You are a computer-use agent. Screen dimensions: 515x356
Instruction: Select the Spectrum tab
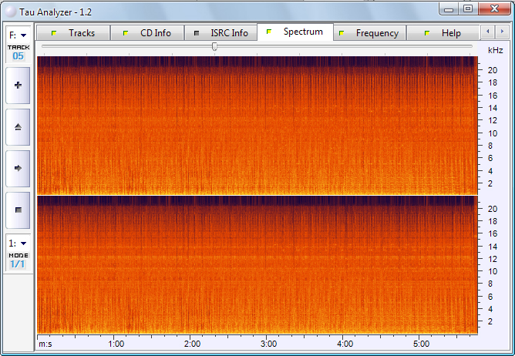point(296,32)
